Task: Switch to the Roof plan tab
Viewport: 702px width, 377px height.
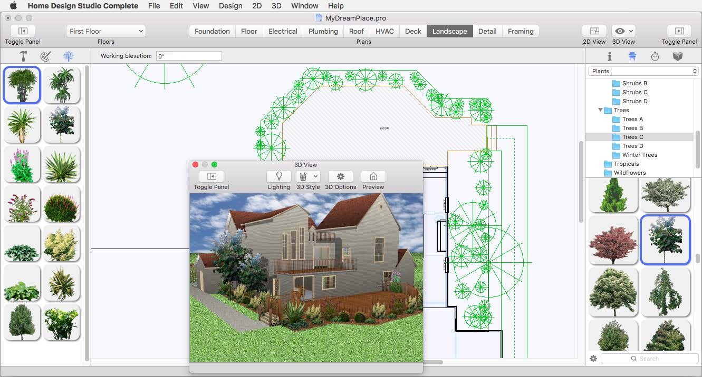Action: coord(357,31)
